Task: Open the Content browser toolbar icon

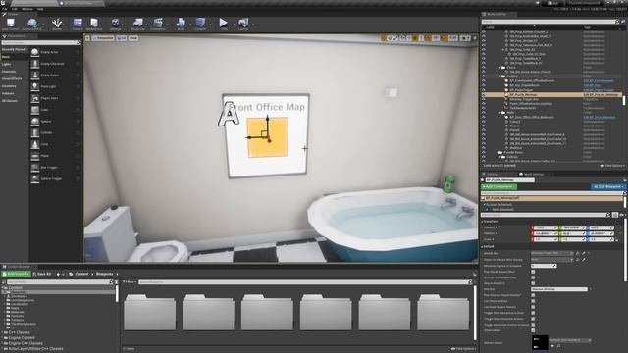Action: click(78, 24)
